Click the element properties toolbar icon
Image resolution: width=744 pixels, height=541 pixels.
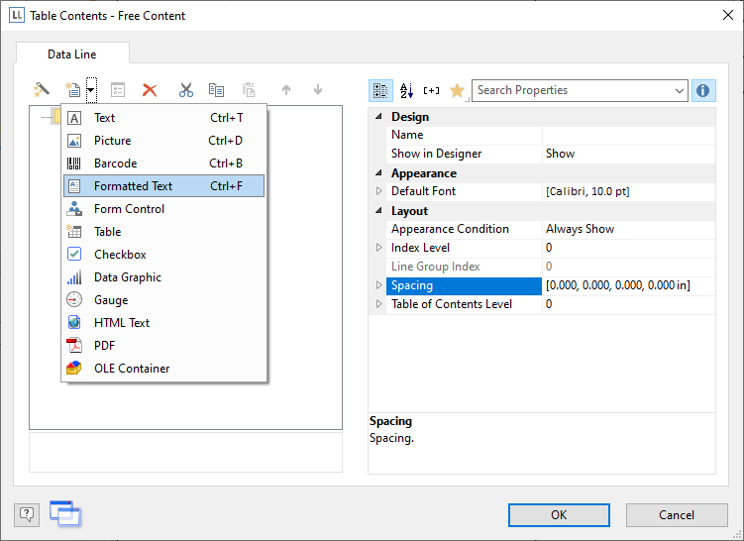[x=118, y=90]
